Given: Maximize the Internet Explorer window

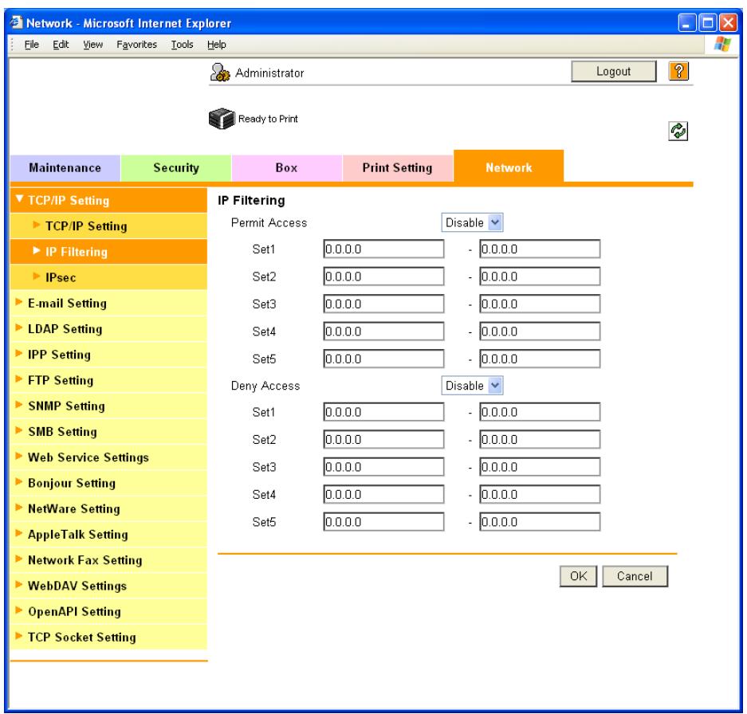Looking at the screenshot, I should click(707, 23).
